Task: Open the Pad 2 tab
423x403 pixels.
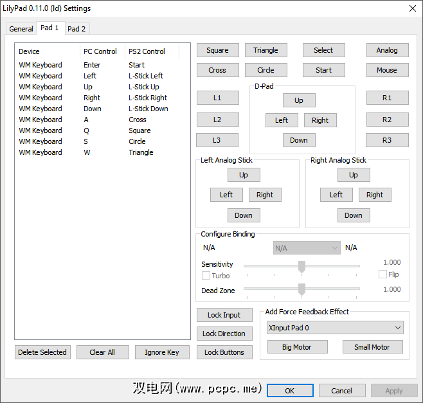Action: point(77,29)
